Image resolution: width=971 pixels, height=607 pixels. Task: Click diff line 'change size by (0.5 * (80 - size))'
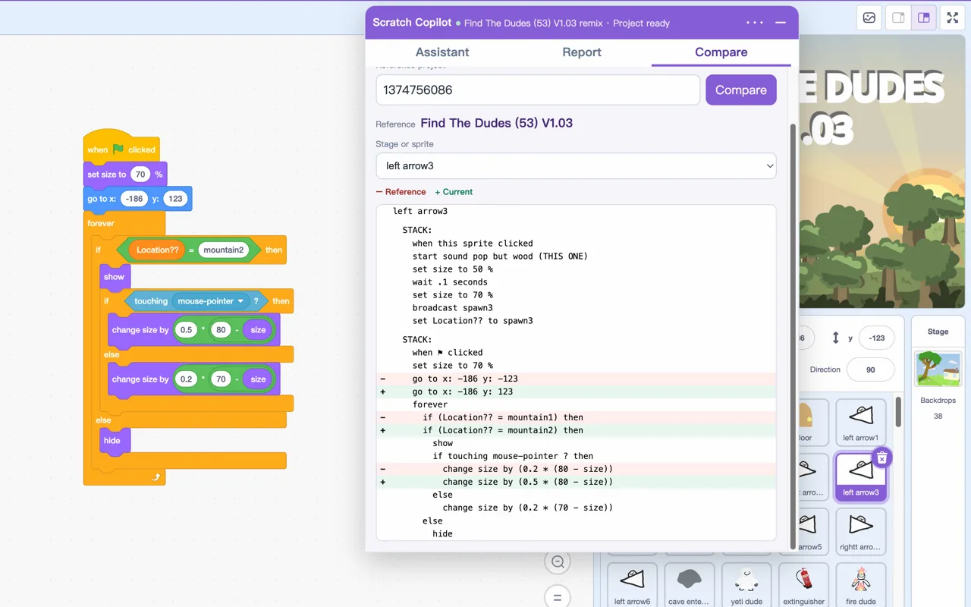pyautogui.click(x=576, y=482)
